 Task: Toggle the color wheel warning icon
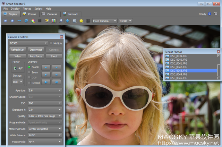[x=33, y=21]
